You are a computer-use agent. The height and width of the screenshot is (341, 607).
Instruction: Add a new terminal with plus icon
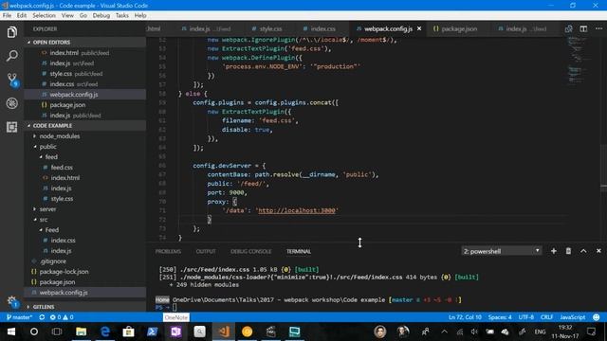click(554, 251)
